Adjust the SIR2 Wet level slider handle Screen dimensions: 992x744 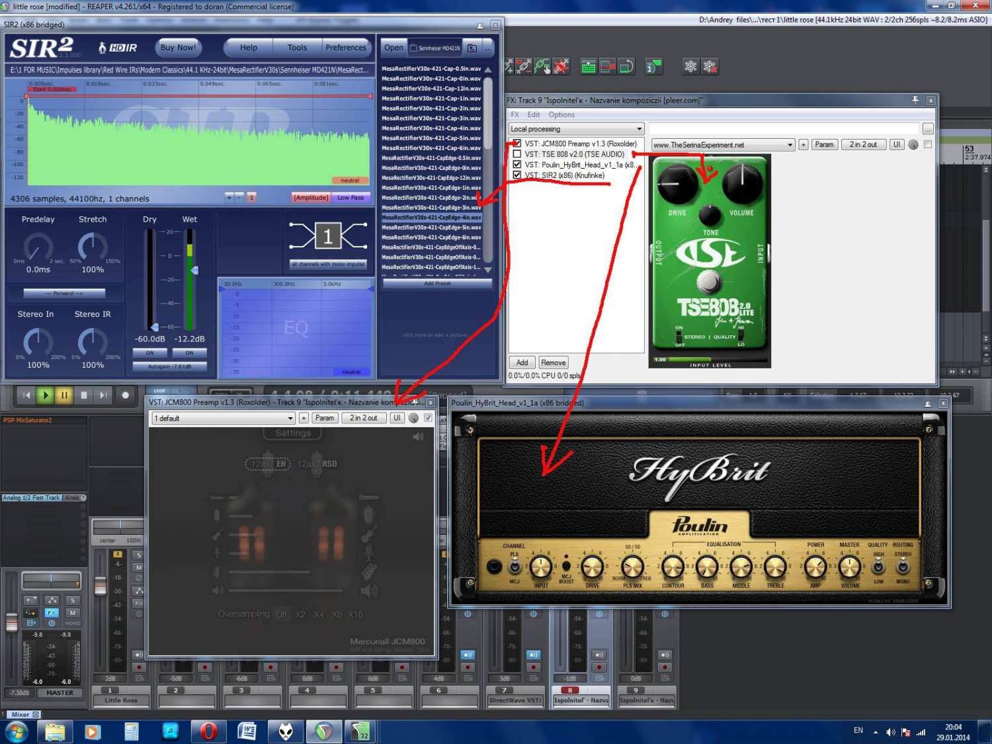(194, 270)
